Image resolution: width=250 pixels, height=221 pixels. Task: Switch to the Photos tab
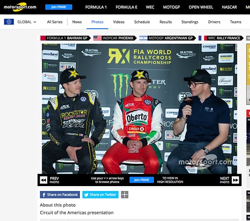tap(98, 22)
